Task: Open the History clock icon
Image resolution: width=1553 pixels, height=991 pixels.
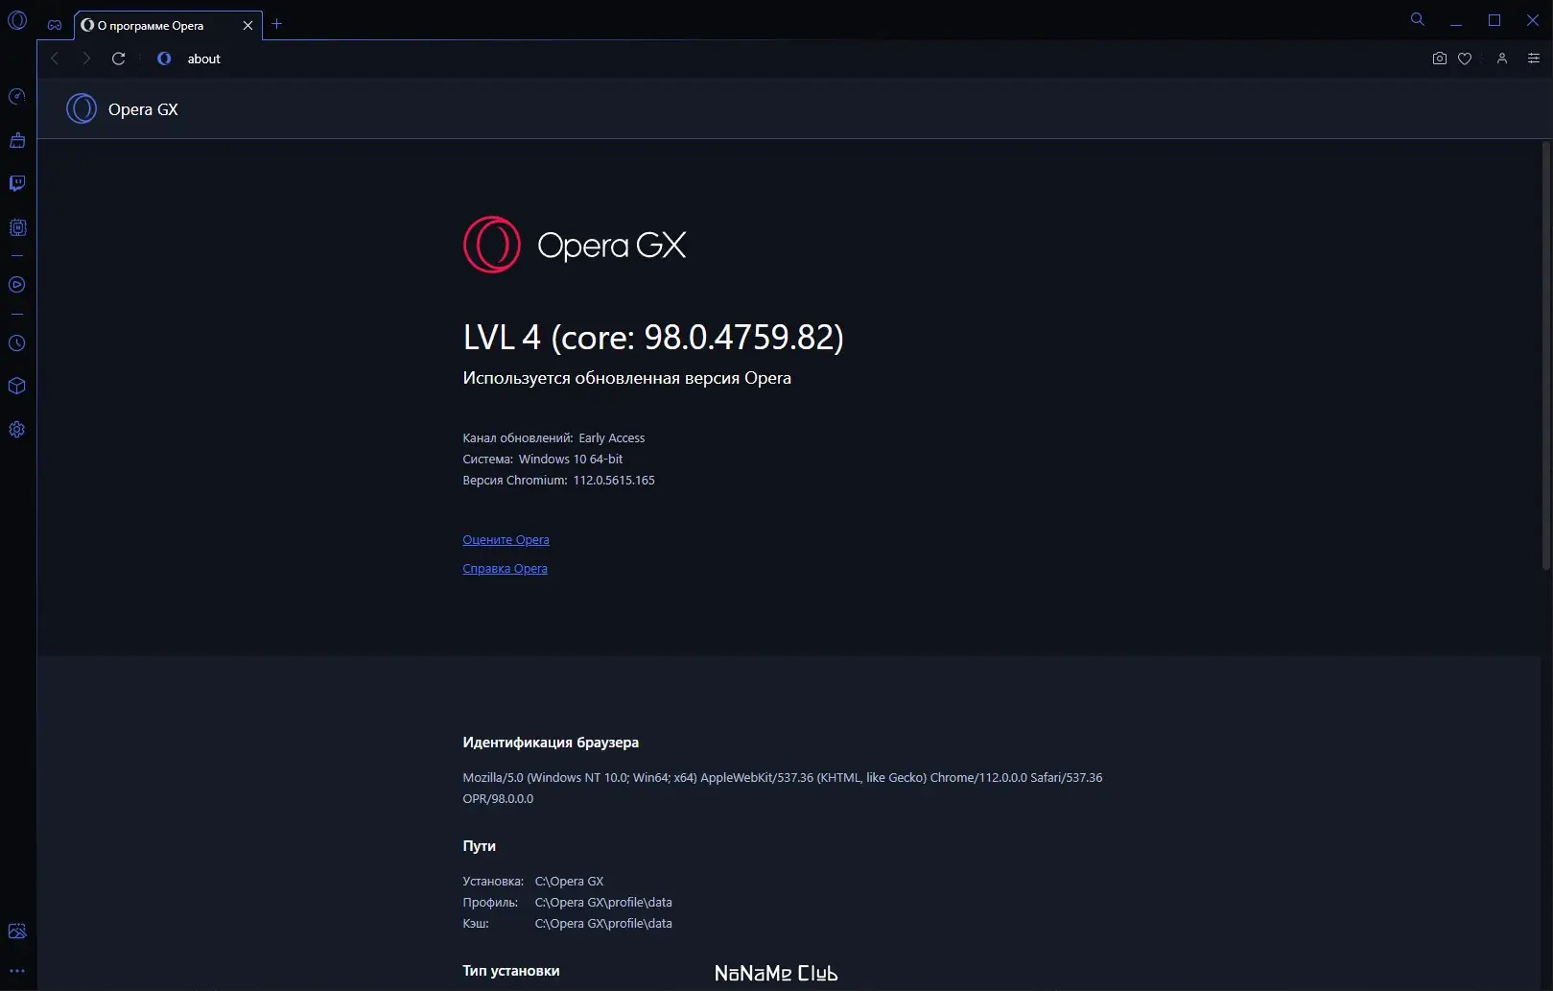Action: coord(17,343)
